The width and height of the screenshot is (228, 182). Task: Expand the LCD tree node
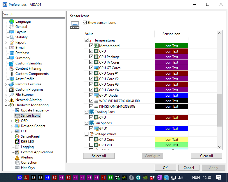point(12,131)
